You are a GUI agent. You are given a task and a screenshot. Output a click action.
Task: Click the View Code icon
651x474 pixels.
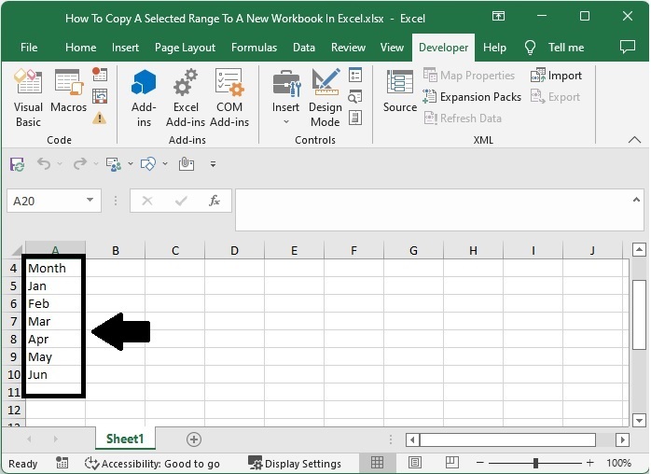355,96
